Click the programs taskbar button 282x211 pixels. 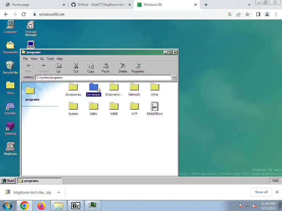point(40,181)
